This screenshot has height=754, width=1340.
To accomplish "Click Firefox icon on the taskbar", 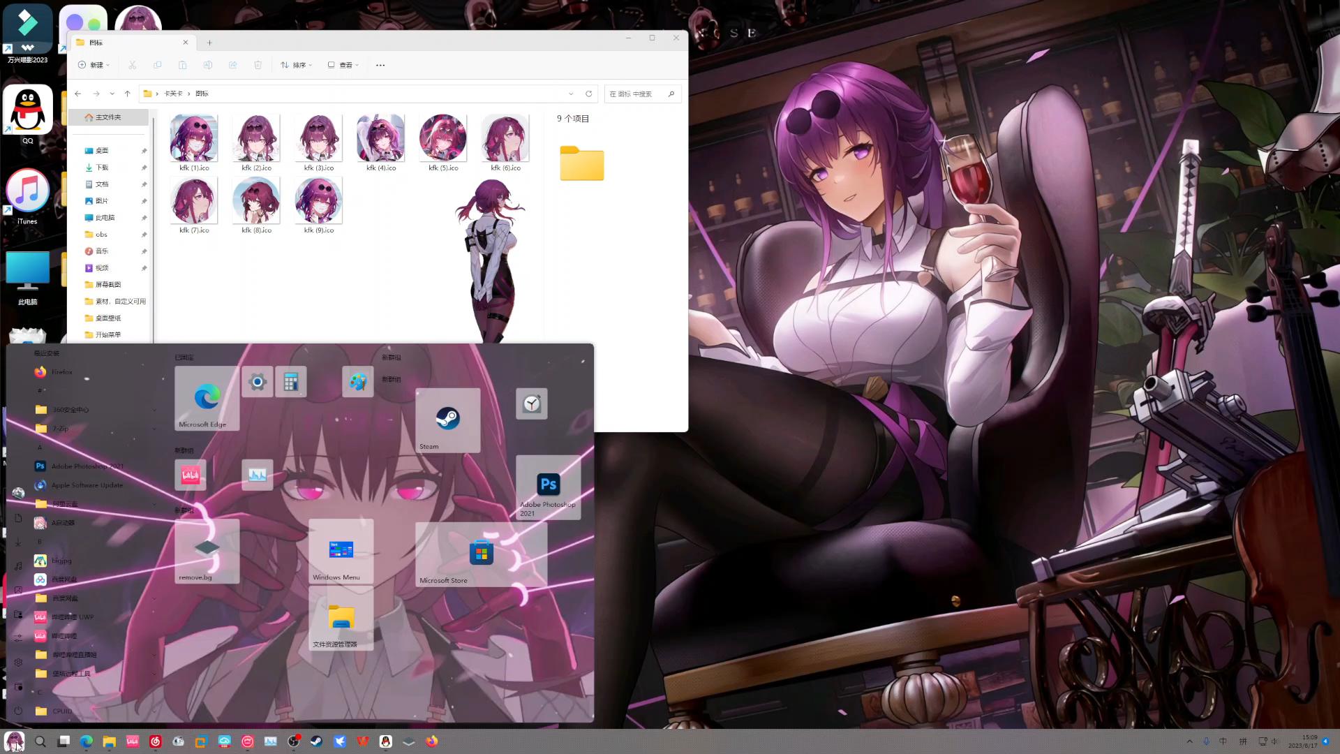I will [x=432, y=741].
